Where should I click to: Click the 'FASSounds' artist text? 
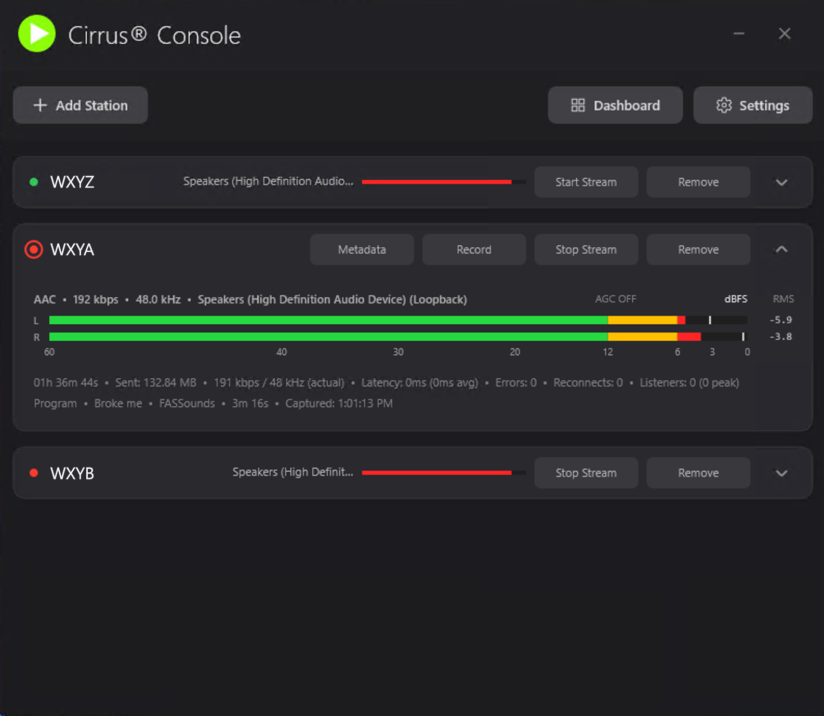coord(187,404)
